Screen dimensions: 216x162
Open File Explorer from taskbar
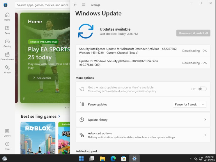click(x=102, y=159)
